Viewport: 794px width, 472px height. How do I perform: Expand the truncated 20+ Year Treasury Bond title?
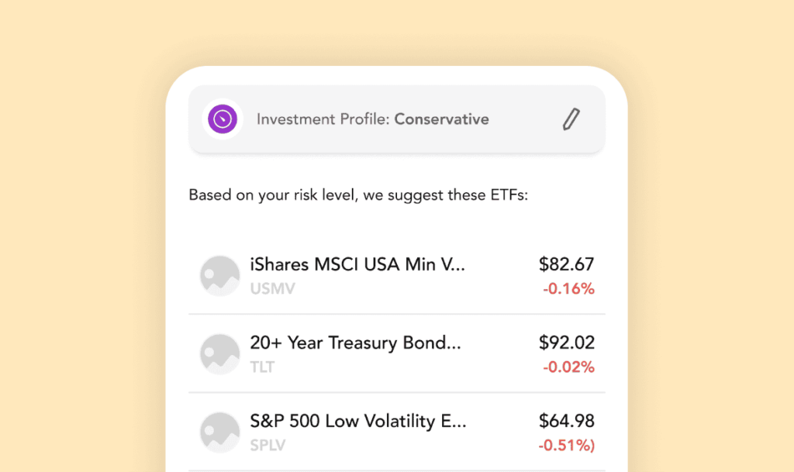point(356,343)
